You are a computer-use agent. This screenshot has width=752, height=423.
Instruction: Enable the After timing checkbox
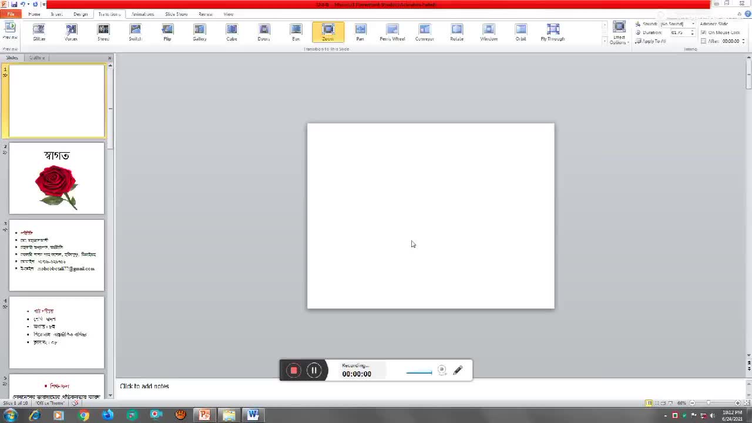(x=703, y=41)
